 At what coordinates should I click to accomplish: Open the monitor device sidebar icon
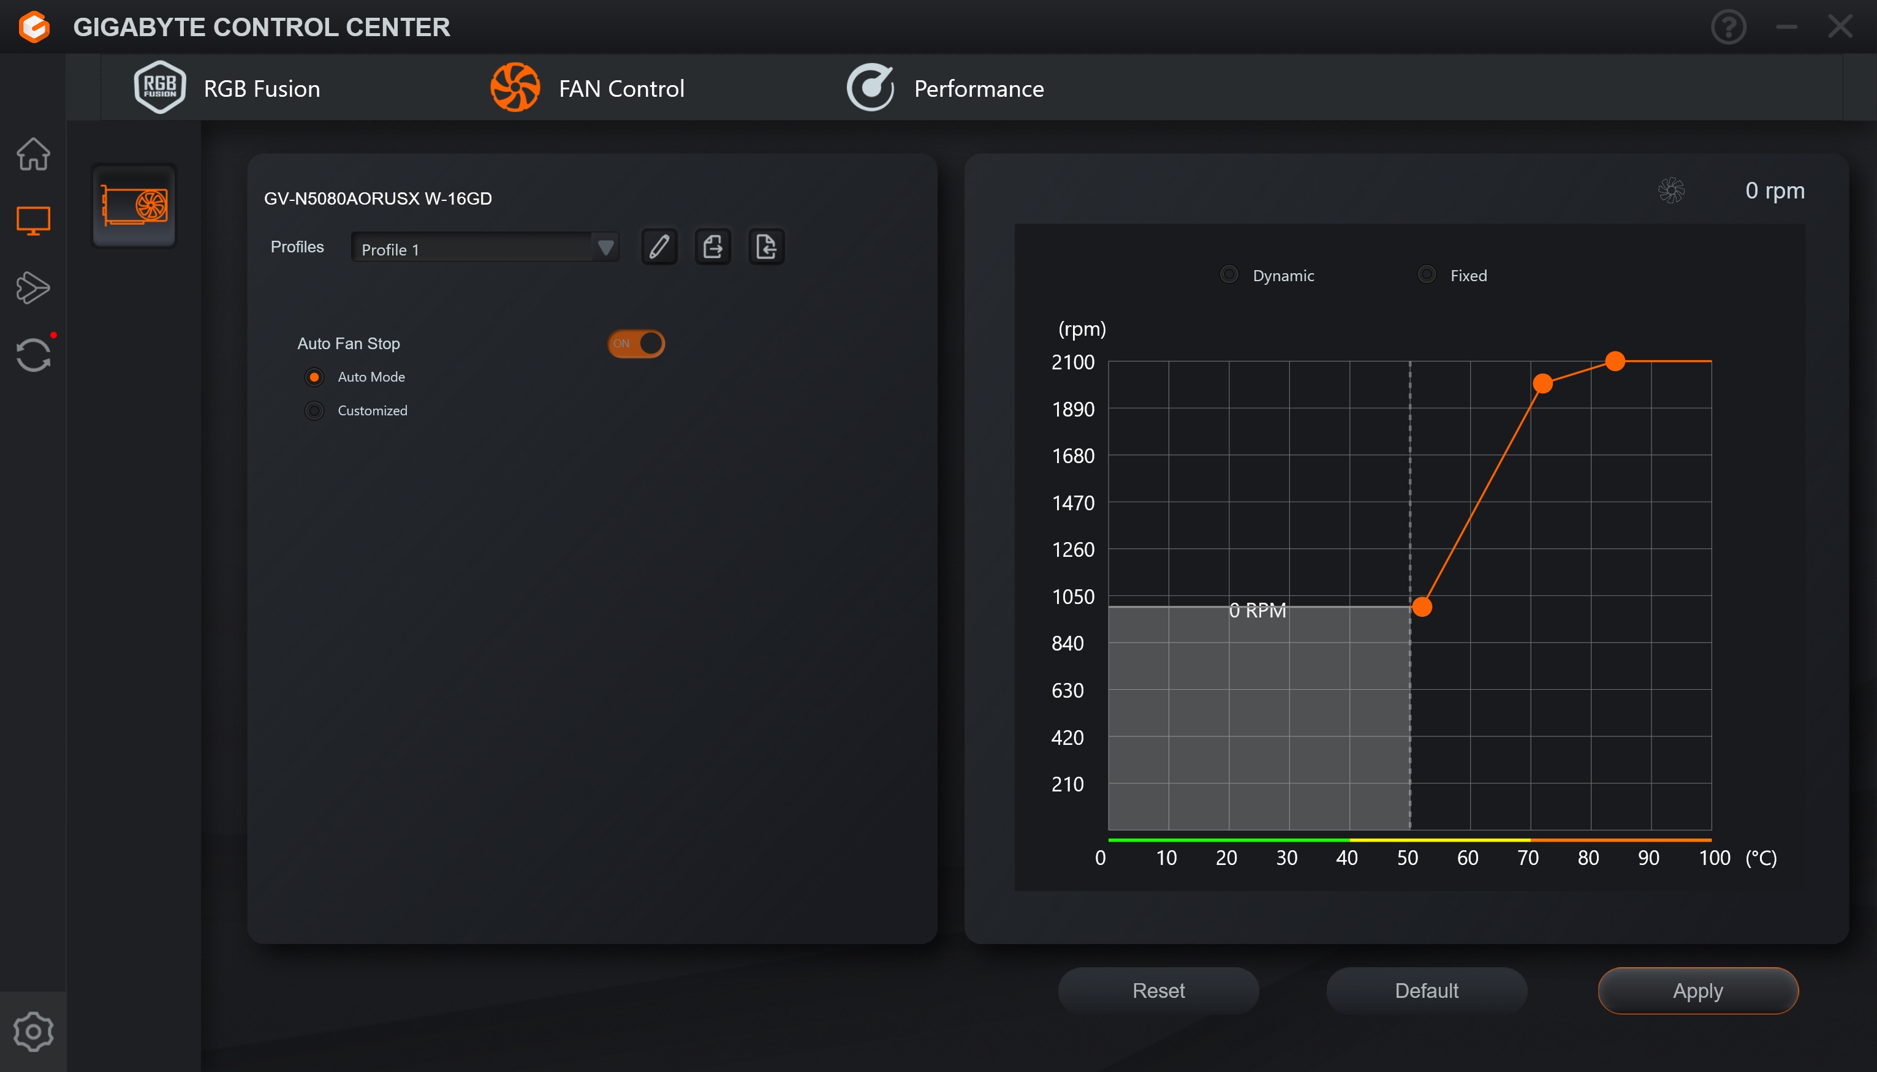coord(33,221)
